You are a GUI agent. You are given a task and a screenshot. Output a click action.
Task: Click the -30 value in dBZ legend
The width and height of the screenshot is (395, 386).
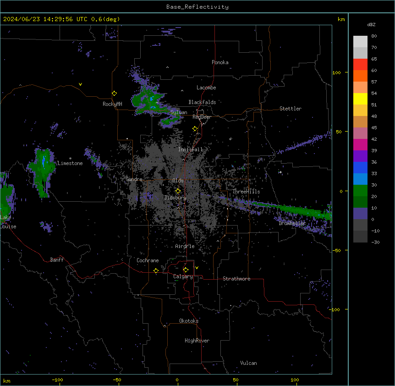click(375, 243)
